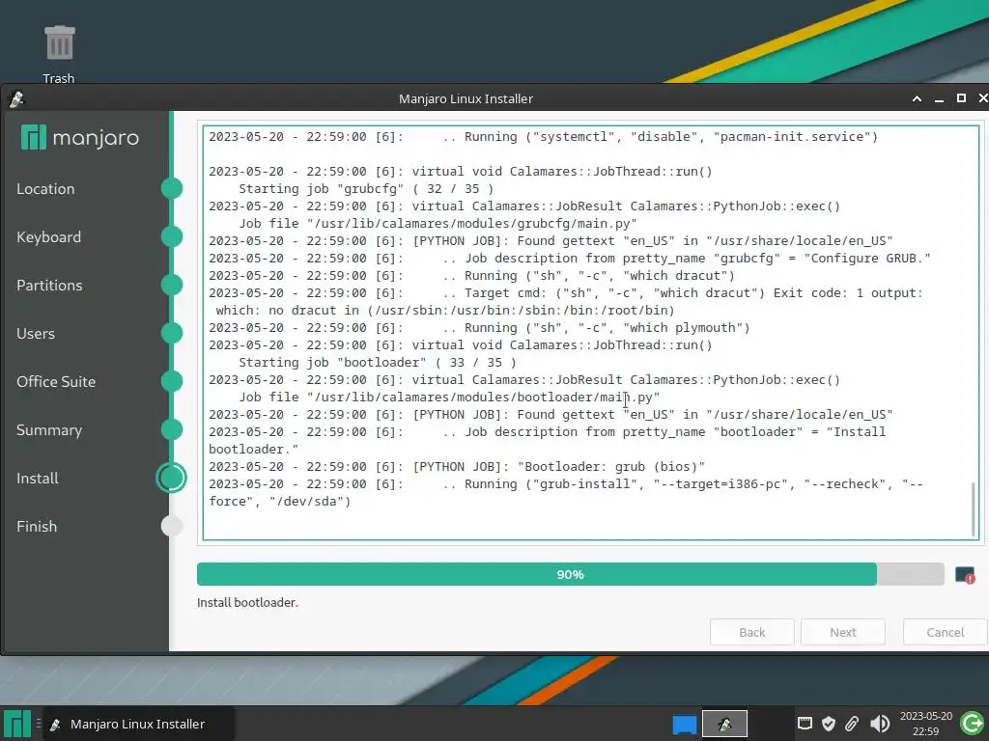Click the Manjaro Linux Installer window title
The height and width of the screenshot is (741, 989).
click(466, 99)
